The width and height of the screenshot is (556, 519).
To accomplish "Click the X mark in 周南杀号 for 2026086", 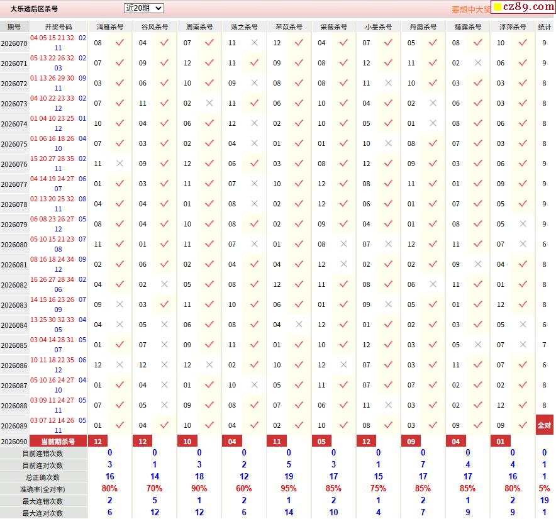I will click(209, 365).
